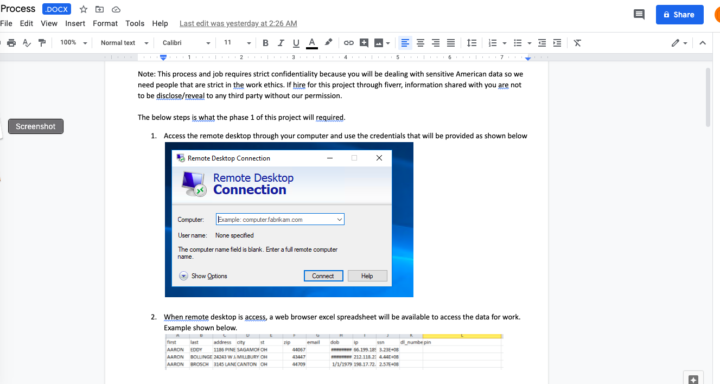The width and height of the screenshot is (720, 384).
Task: Pick text color with underlined A
Action: pos(311,43)
